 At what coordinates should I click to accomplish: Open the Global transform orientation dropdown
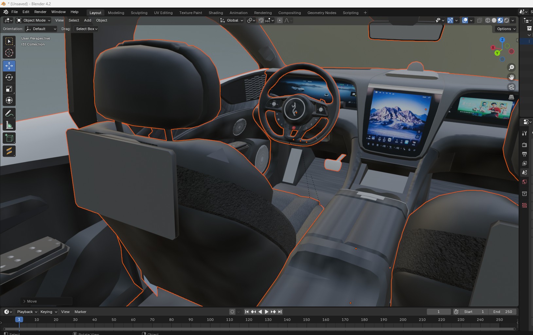click(232, 20)
